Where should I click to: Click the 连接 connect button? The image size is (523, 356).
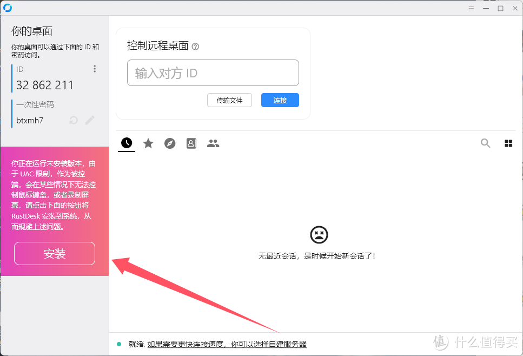280,100
